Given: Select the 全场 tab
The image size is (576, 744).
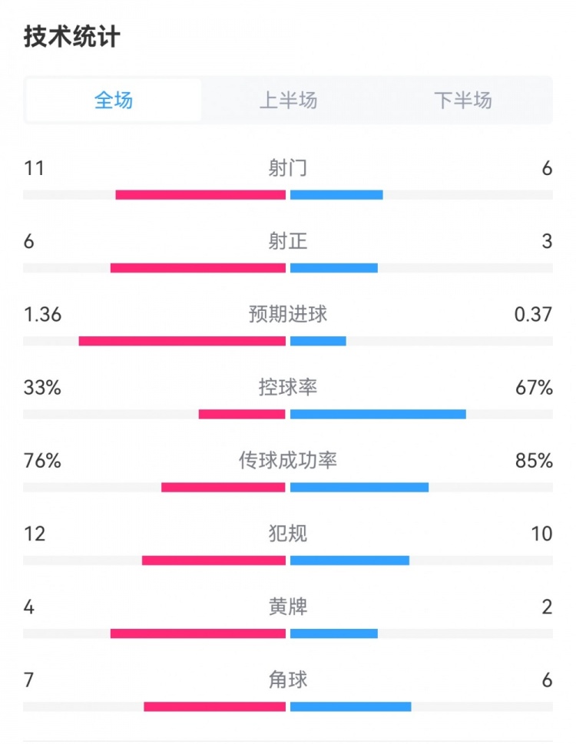Looking at the screenshot, I should (114, 101).
